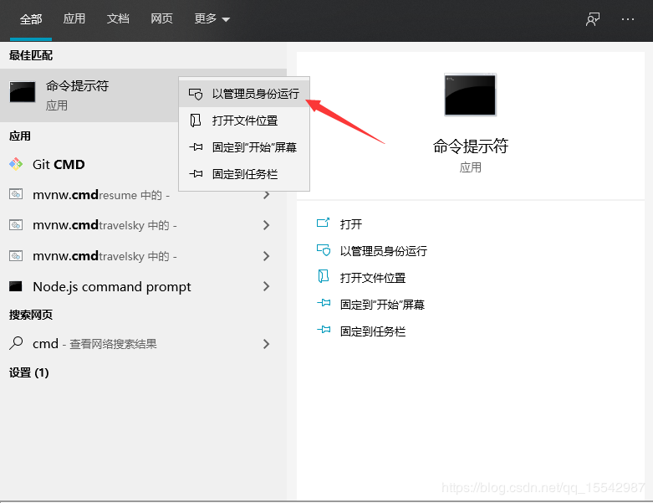The width and height of the screenshot is (653, 503).
Task: Expand Node.js command prompt chevron
Action: (x=267, y=286)
